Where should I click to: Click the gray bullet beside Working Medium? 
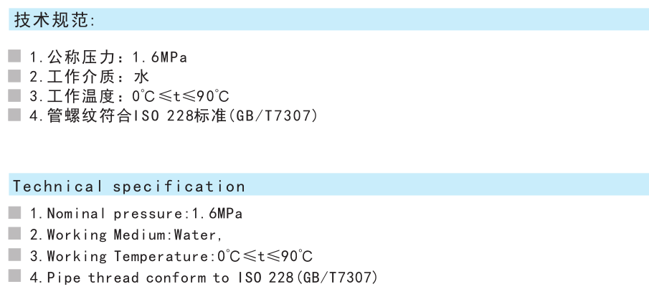pyautogui.click(x=14, y=233)
